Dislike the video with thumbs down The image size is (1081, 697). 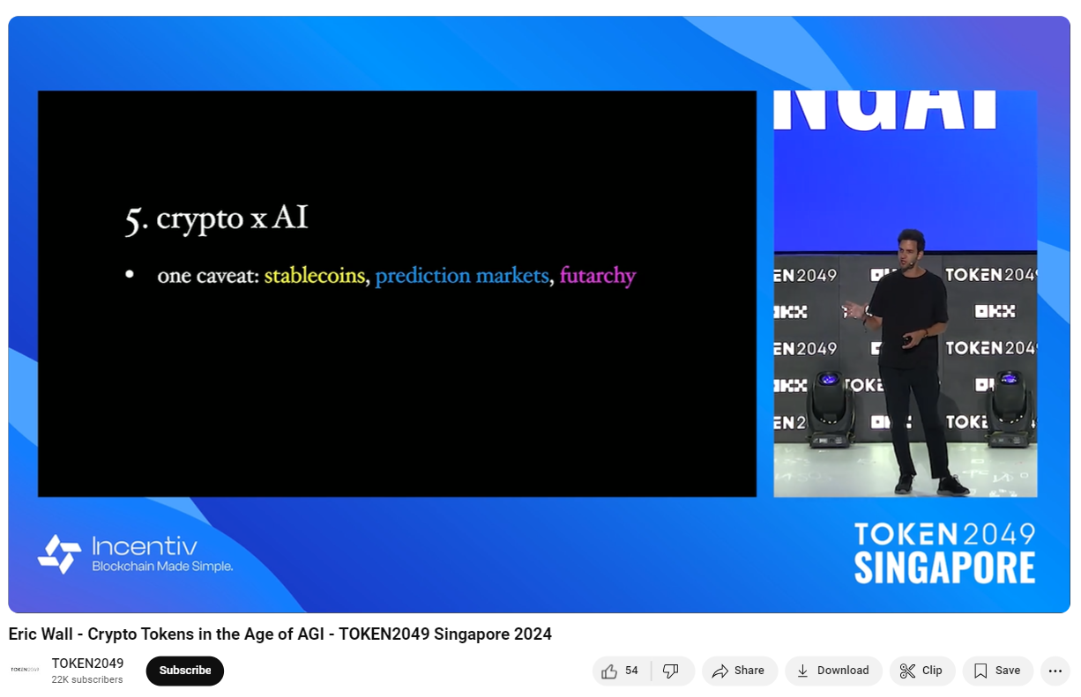click(672, 671)
